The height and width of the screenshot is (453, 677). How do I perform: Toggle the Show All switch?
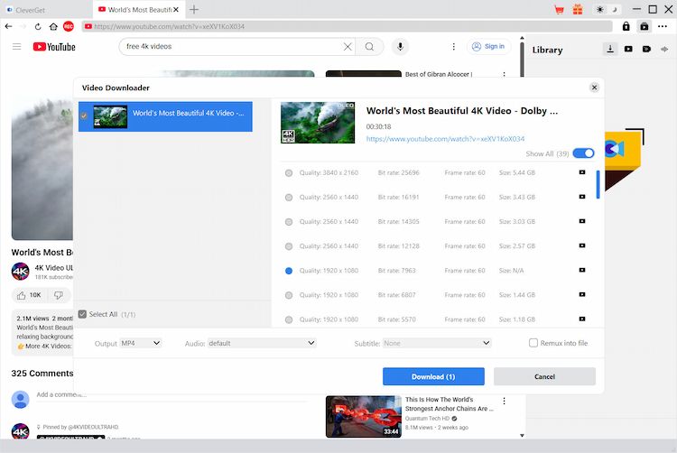[583, 153]
